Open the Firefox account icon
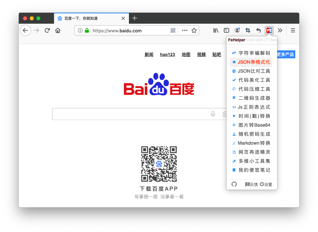This screenshot has height=232, width=318. [x=237, y=31]
